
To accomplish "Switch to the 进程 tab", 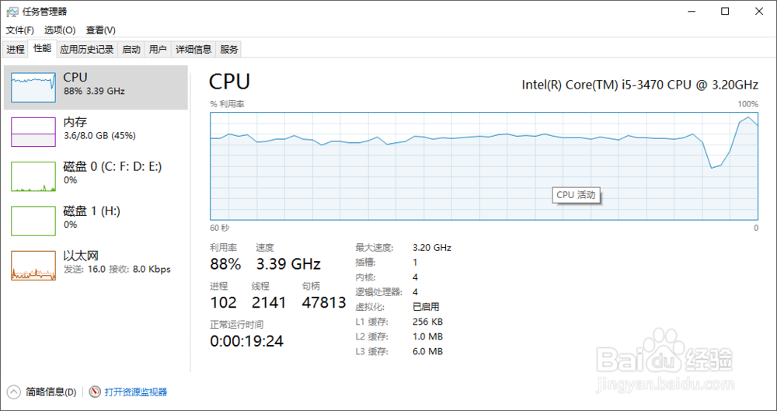I will pyautogui.click(x=16, y=49).
